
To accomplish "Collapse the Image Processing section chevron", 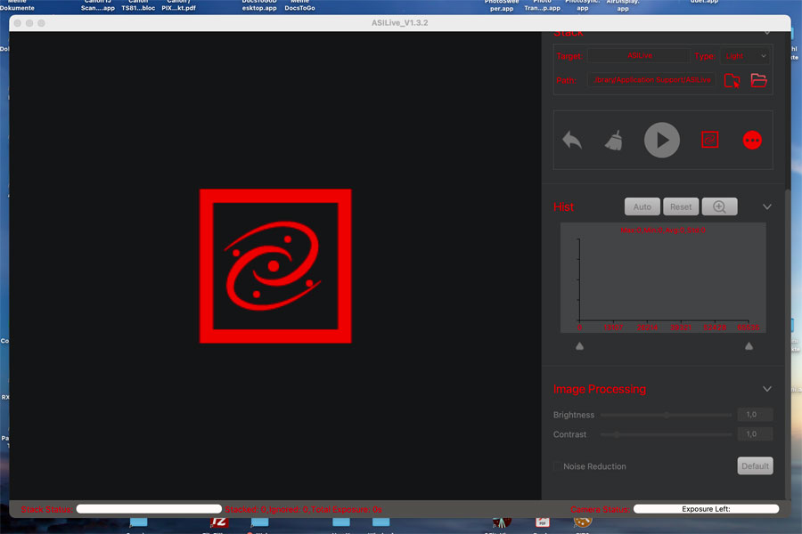I will pos(767,389).
